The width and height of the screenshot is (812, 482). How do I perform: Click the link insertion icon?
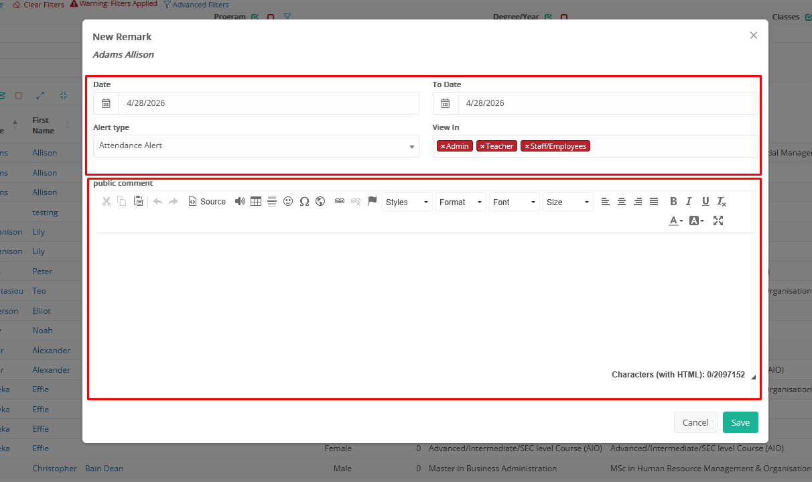coord(340,201)
